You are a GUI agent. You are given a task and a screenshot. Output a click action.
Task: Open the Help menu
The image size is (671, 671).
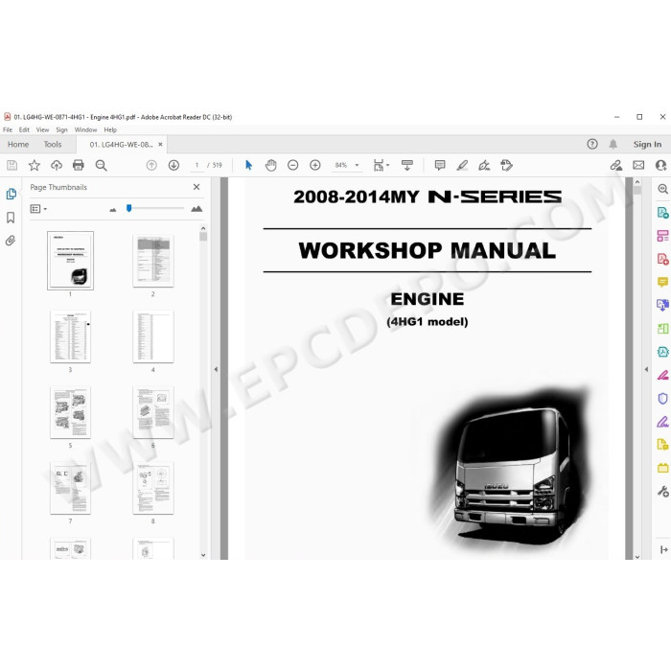110,129
